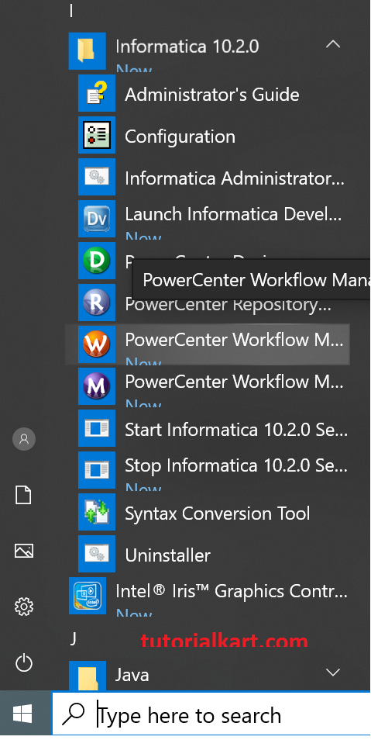Open Pictures from Start sidebar
This screenshot has width=371, height=740.
(x=23, y=550)
